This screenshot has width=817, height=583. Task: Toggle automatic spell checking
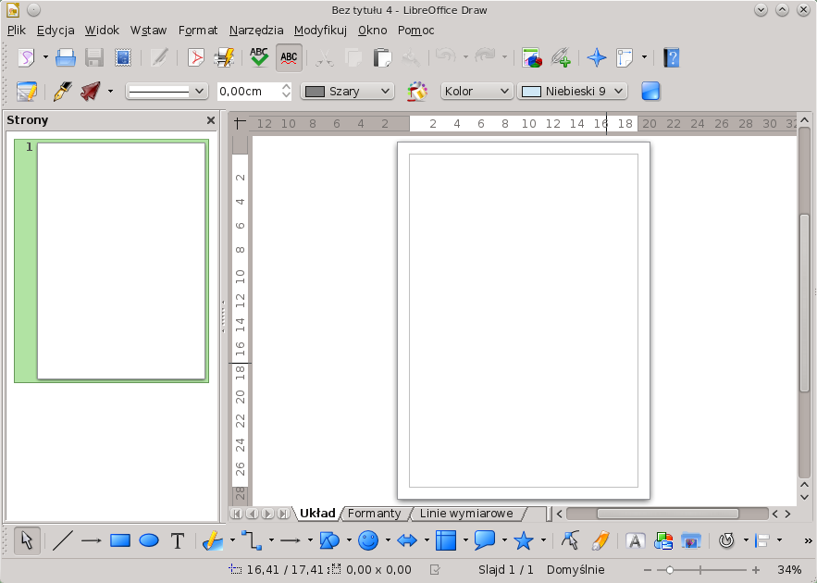pos(289,58)
